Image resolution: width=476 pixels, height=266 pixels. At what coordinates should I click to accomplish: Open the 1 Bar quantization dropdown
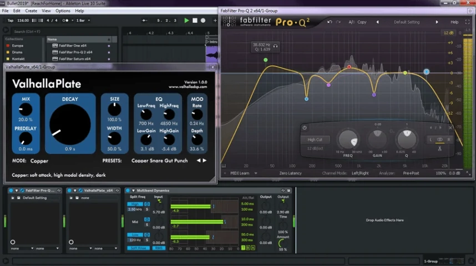(x=83, y=21)
